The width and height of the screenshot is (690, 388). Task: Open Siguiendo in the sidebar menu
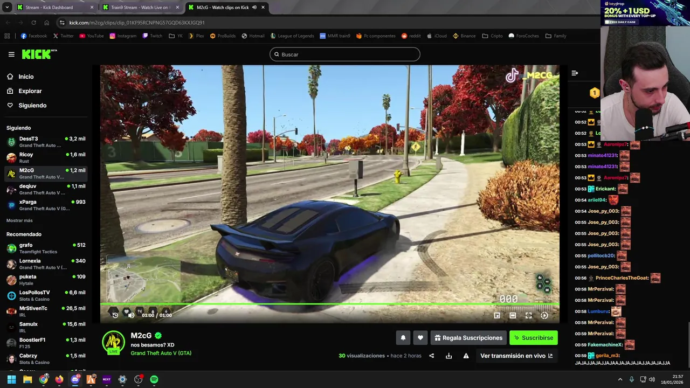32,106
